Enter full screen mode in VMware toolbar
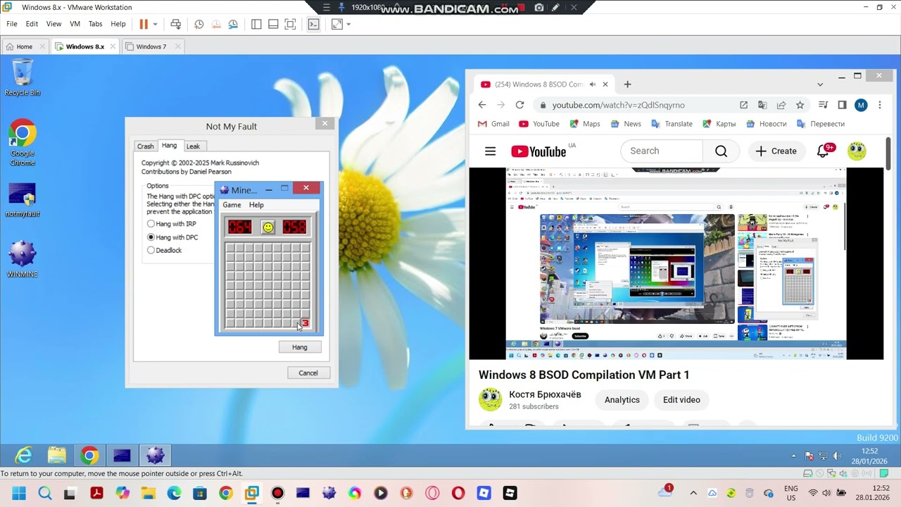Viewport: 901px width, 507px height. (x=290, y=24)
